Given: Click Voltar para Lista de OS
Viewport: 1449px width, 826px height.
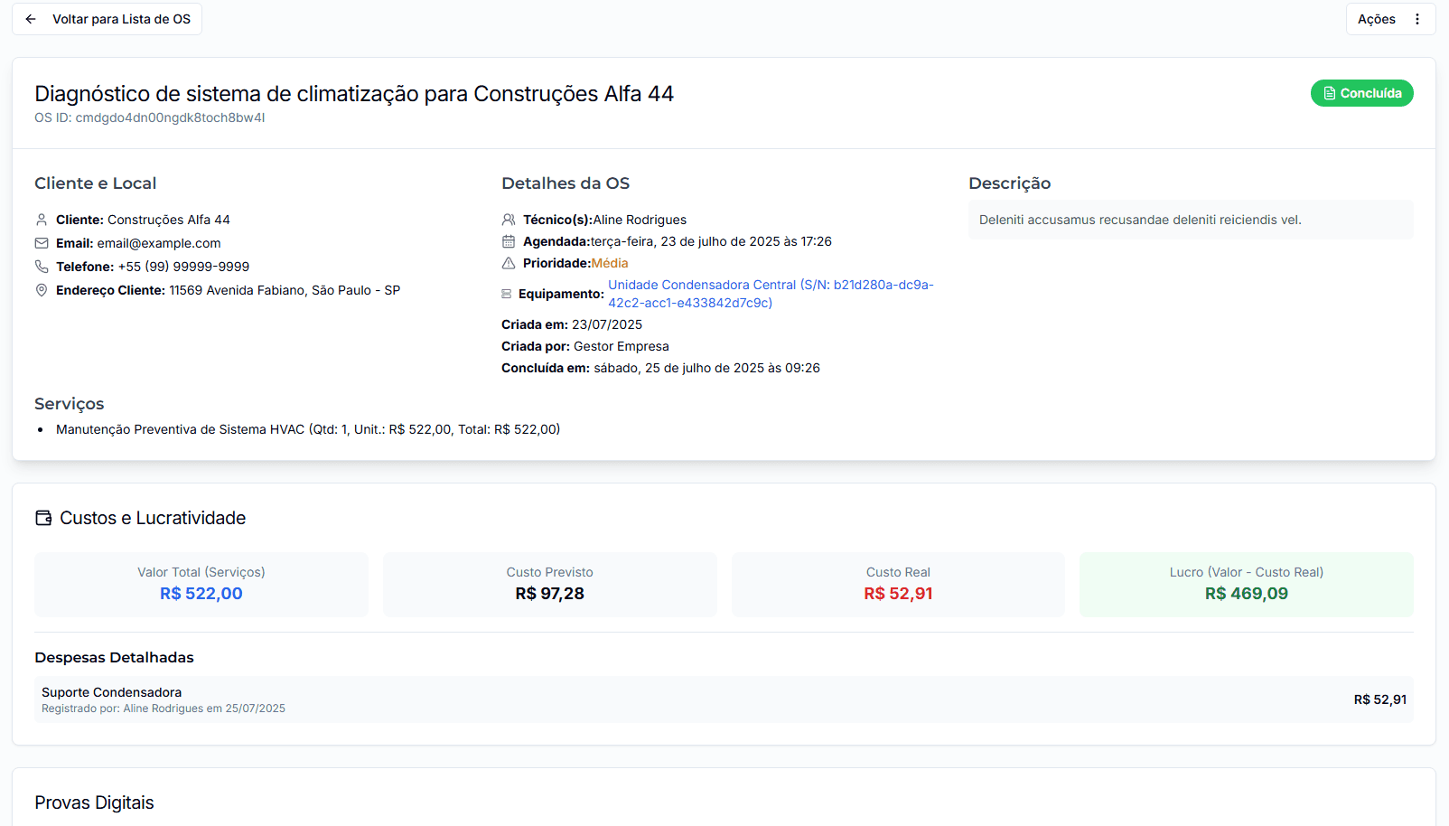Looking at the screenshot, I should [x=121, y=19].
